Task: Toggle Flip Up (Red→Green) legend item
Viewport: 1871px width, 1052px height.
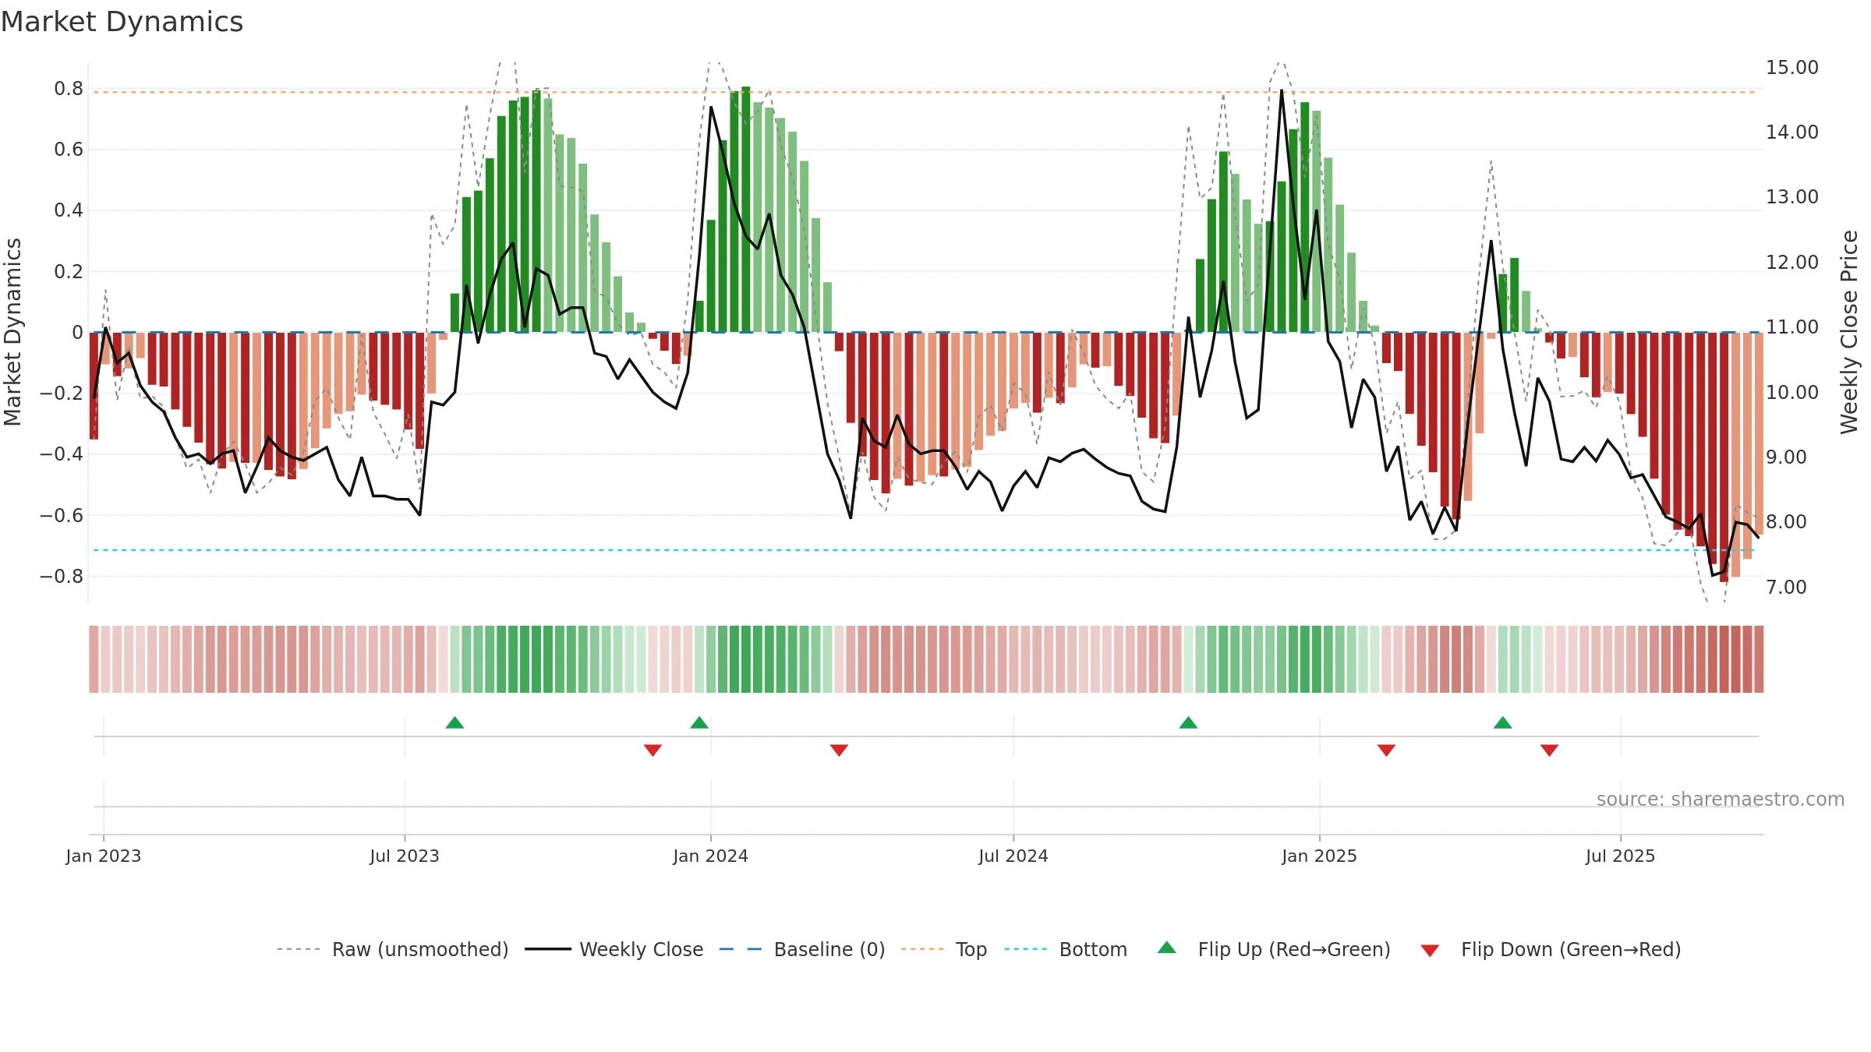Action: [x=1274, y=949]
